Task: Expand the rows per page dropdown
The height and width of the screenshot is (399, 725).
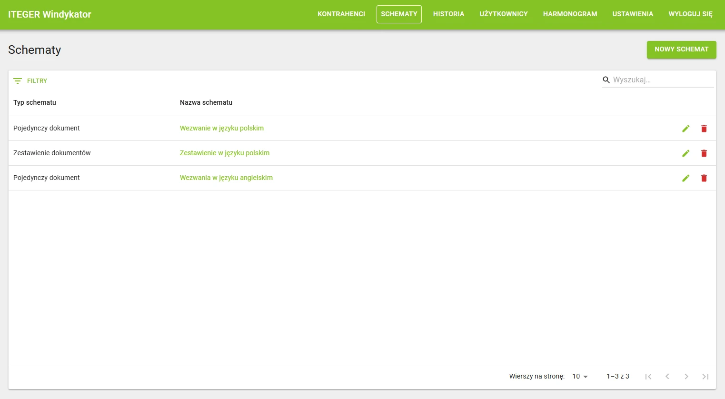Action: [580, 377]
